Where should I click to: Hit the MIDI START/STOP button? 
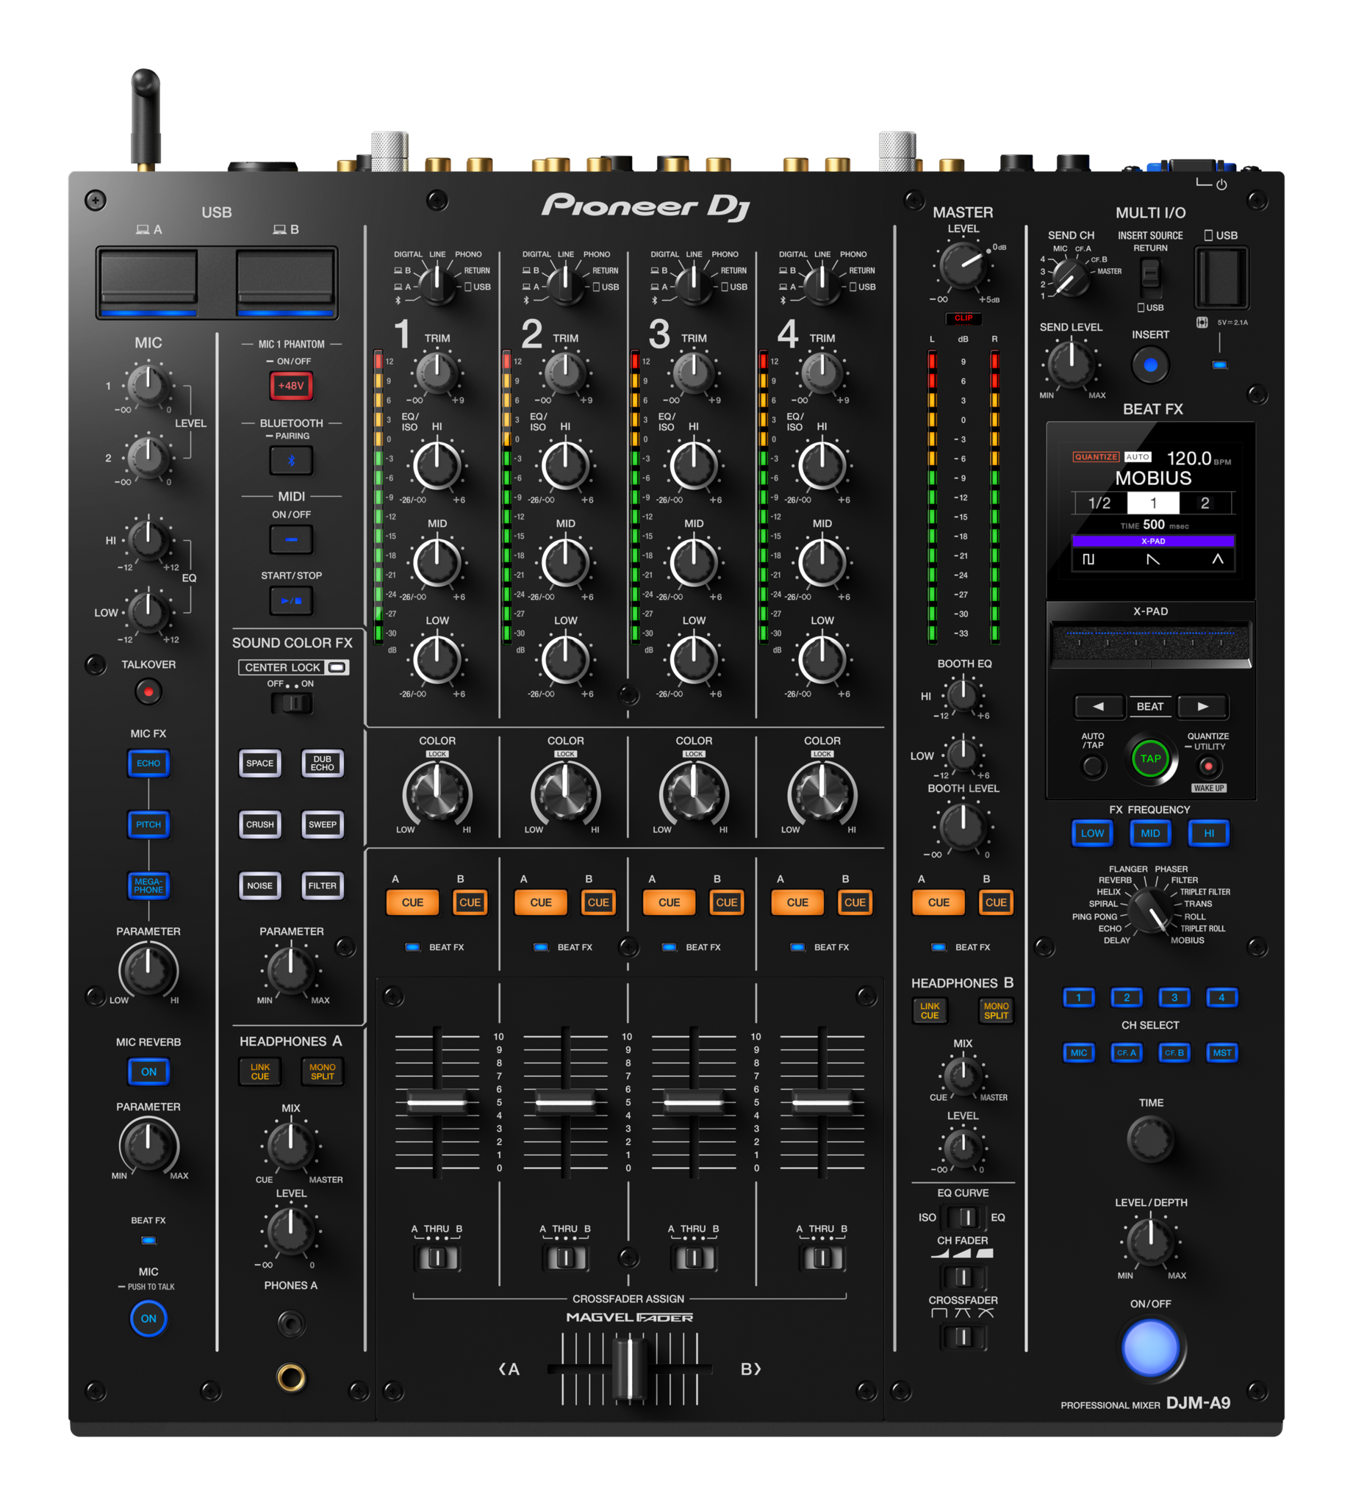coord(291,600)
